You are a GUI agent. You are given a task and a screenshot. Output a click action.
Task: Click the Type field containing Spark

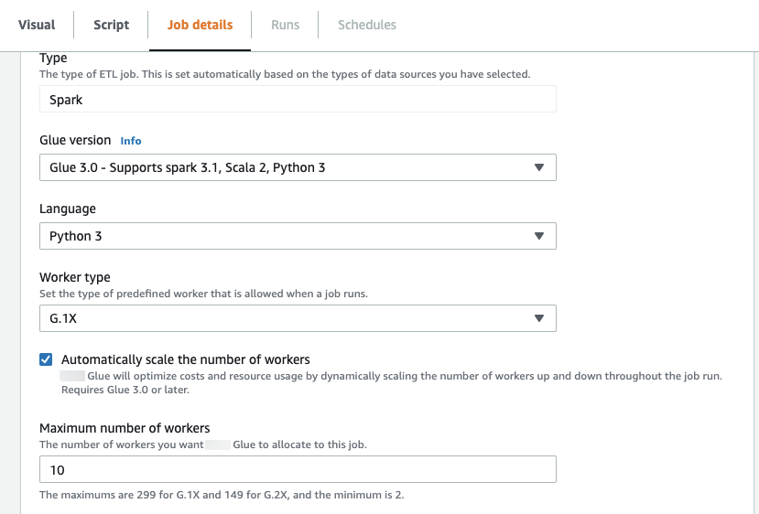point(297,99)
